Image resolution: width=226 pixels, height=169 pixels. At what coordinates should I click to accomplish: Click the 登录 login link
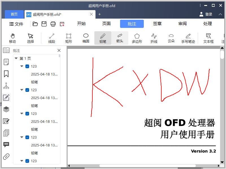pyautogui.click(x=209, y=14)
